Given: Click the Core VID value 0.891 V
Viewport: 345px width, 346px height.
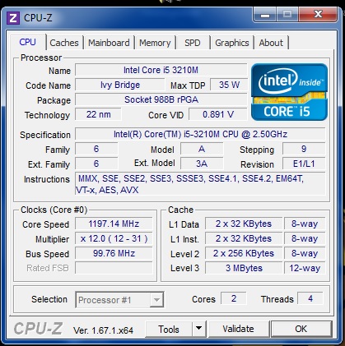Looking at the screenshot, I should coord(218,114).
